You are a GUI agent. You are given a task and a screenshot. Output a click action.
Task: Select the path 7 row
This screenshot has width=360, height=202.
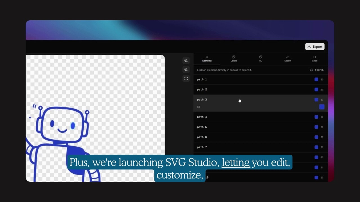coord(261,147)
